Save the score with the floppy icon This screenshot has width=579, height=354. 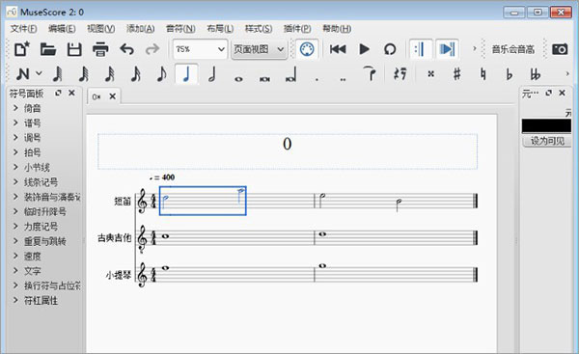pyautogui.click(x=74, y=49)
